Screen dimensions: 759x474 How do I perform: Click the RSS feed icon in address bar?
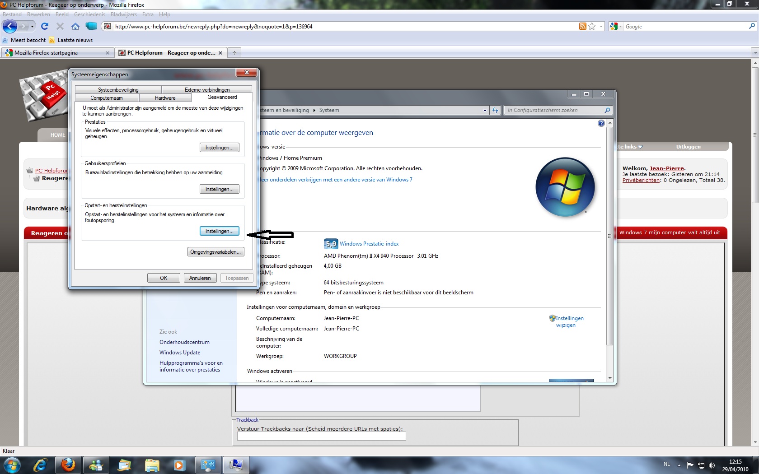[x=582, y=26]
